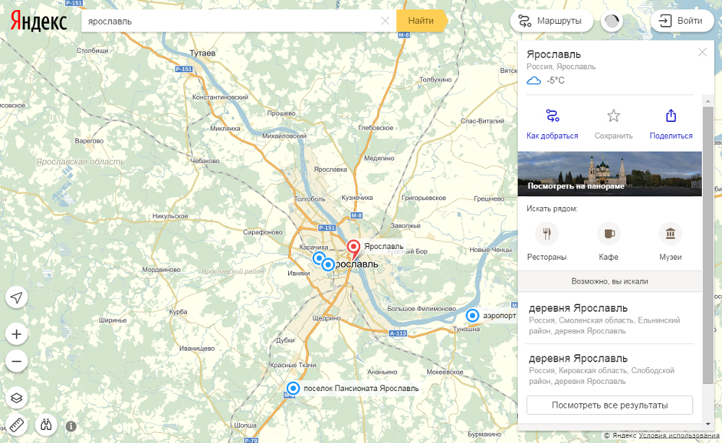
Task: Click the Никульское map label
Action: (x=170, y=216)
